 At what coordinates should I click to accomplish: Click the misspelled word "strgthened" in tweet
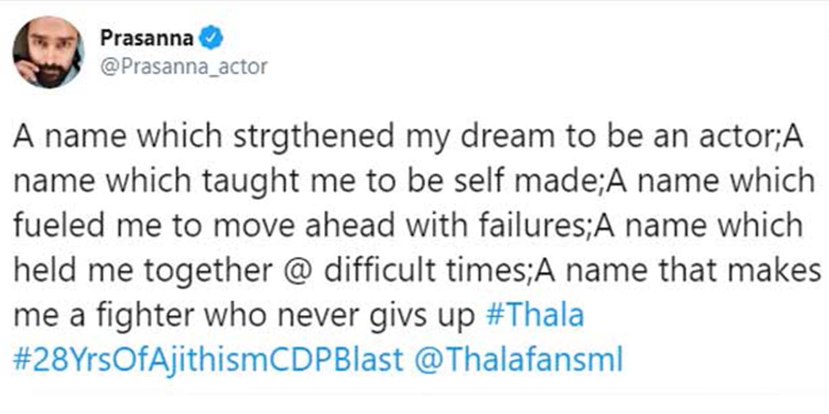(x=313, y=137)
